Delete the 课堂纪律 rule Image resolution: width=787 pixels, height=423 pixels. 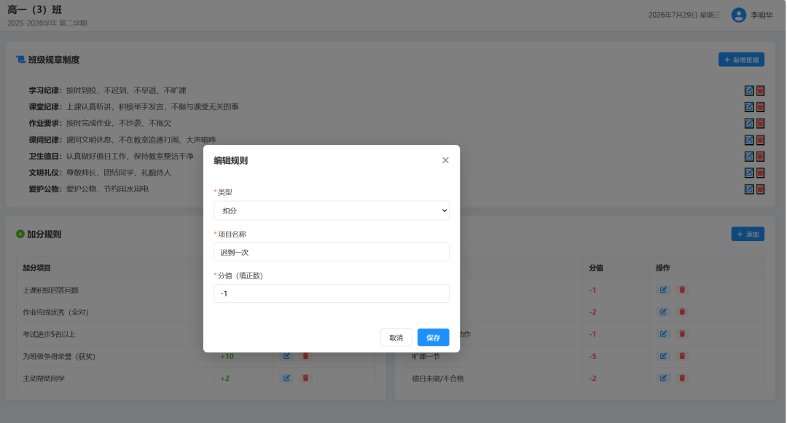click(760, 107)
